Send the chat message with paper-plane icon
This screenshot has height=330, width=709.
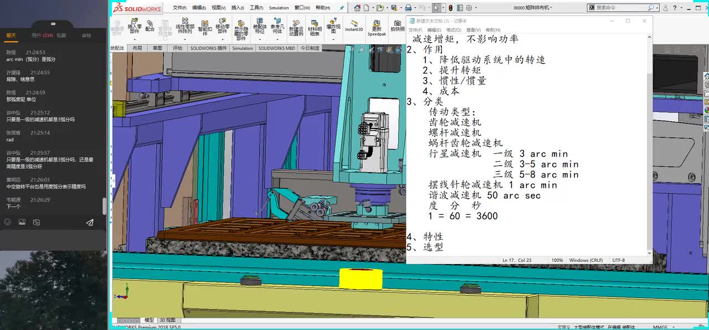(x=90, y=222)
